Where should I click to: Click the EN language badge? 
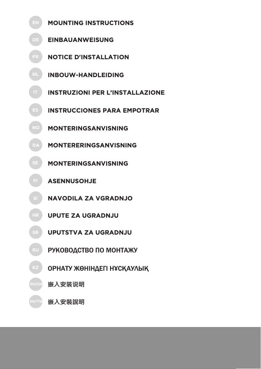35,23
